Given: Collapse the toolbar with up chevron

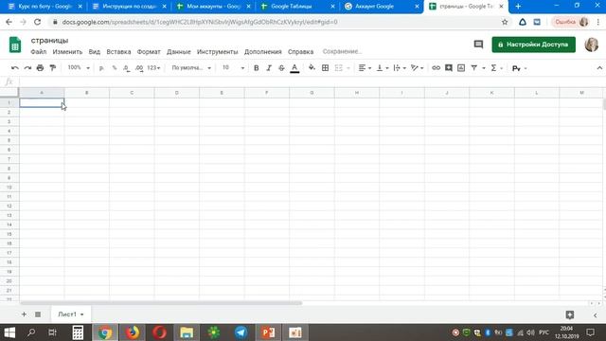Looking at the screenshot, I should (x=599, y=68).
